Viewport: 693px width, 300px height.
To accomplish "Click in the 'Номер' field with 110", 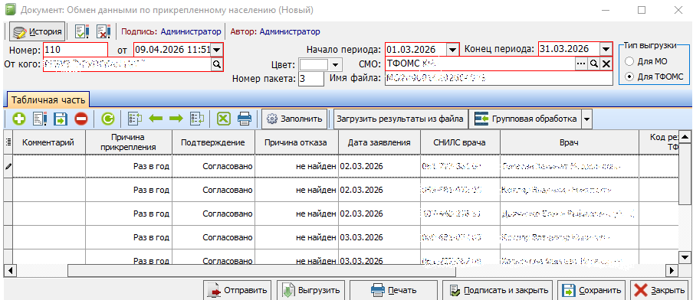I will [x=76, y=50].
